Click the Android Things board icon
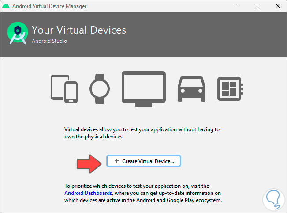 point(230,89)
